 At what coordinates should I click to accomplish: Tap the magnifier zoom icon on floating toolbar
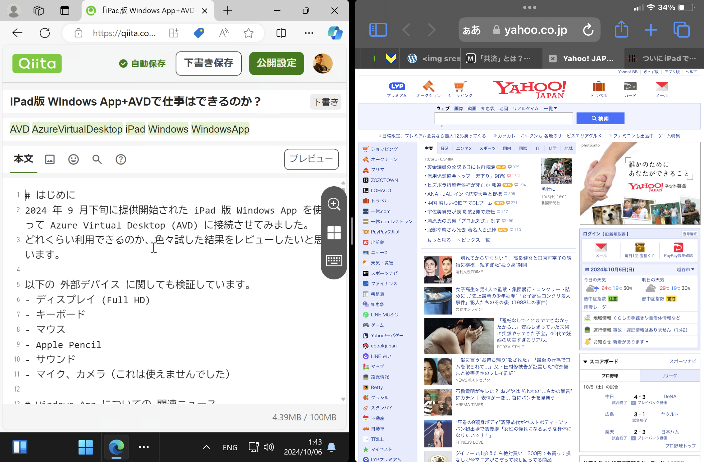pos(334,204)
